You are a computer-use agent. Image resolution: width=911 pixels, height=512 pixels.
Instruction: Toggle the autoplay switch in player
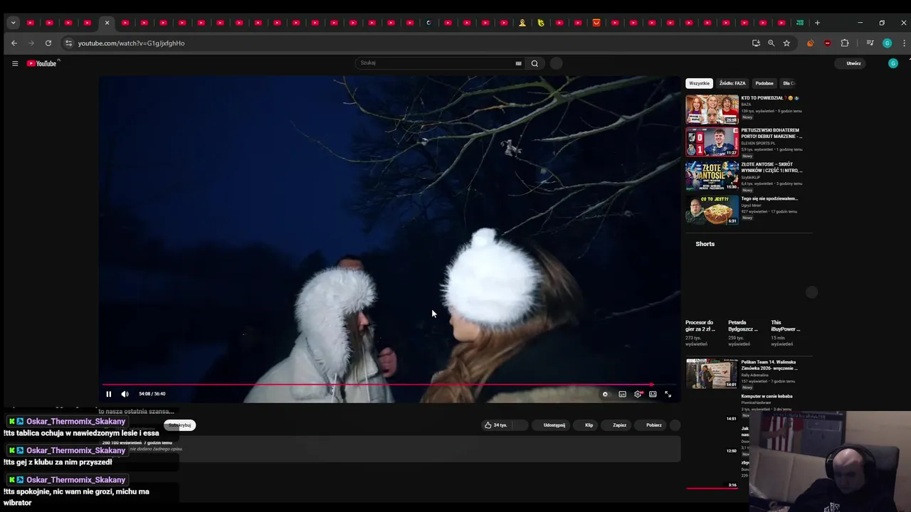(606, 394)
